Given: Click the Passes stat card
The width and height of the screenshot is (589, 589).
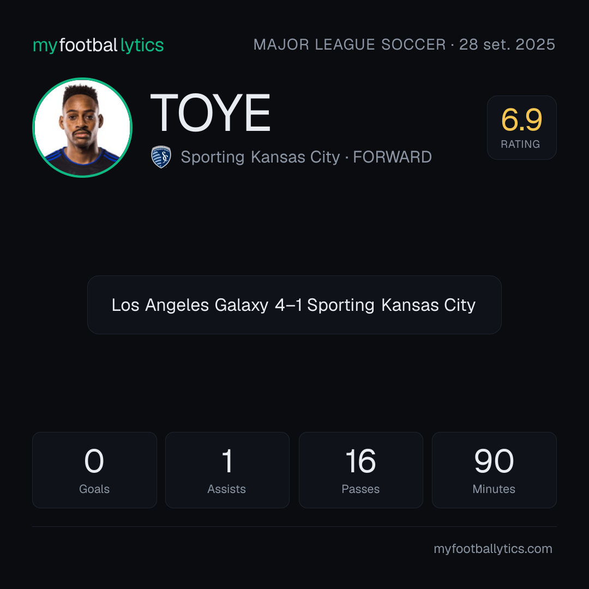Looking at the screenshot, I should click(x=360, y=470).
